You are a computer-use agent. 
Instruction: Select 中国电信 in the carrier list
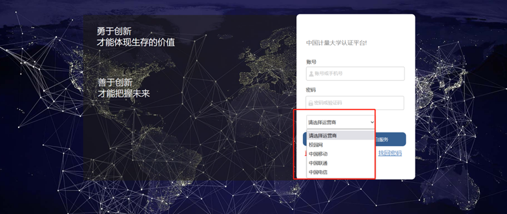(340, 172)
